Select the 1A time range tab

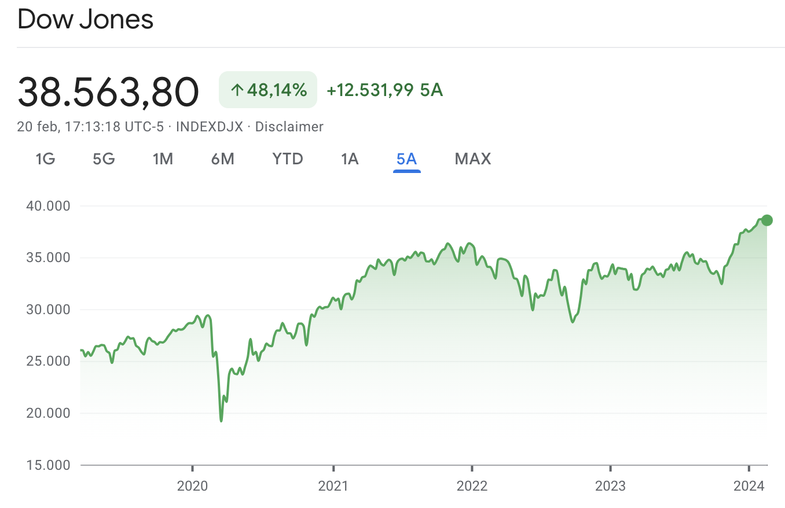pos(349,159)
